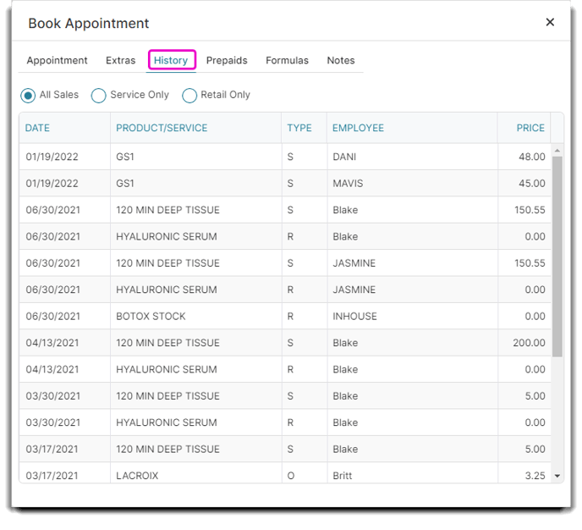This screenshot has width=582, height=530.
Task: Click the LACROIX product cell
Action: coord(195,473)
